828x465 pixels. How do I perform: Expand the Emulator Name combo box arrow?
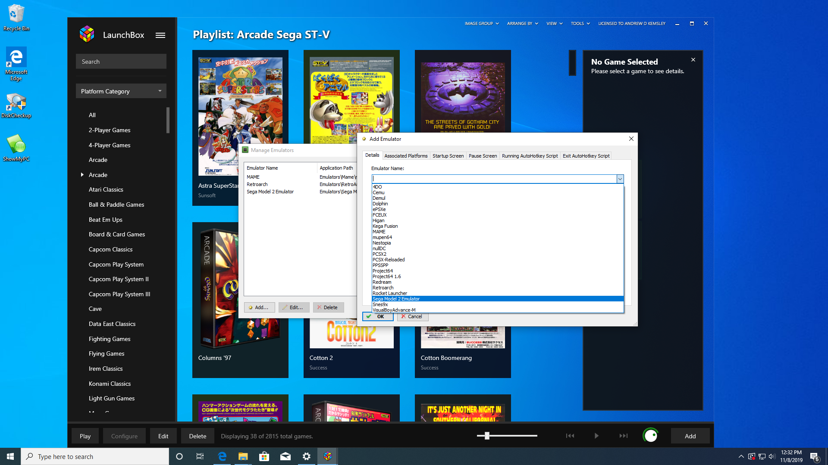620,179
